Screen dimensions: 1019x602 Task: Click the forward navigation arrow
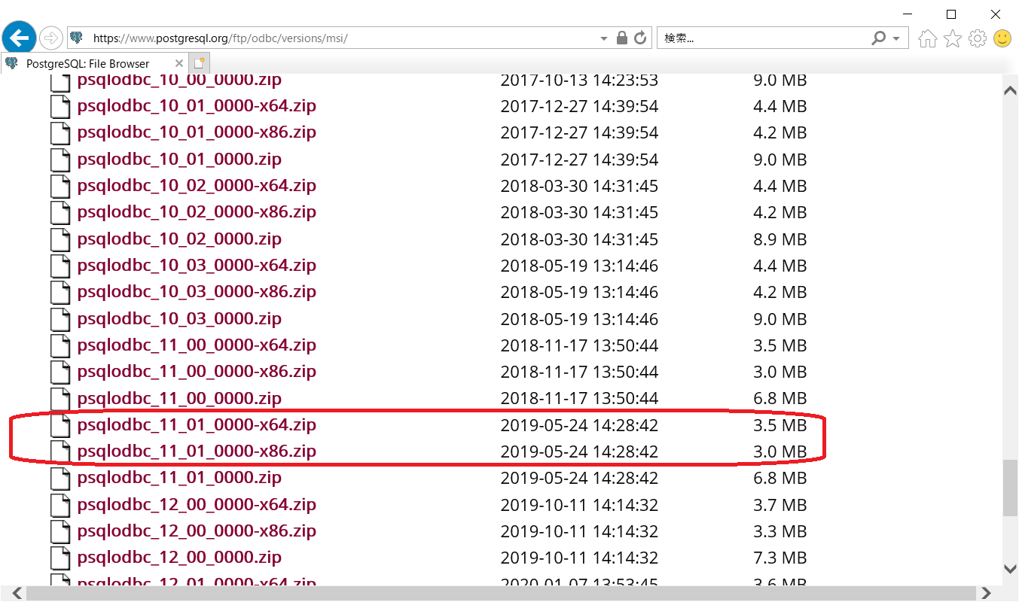(x=51, y=38)
